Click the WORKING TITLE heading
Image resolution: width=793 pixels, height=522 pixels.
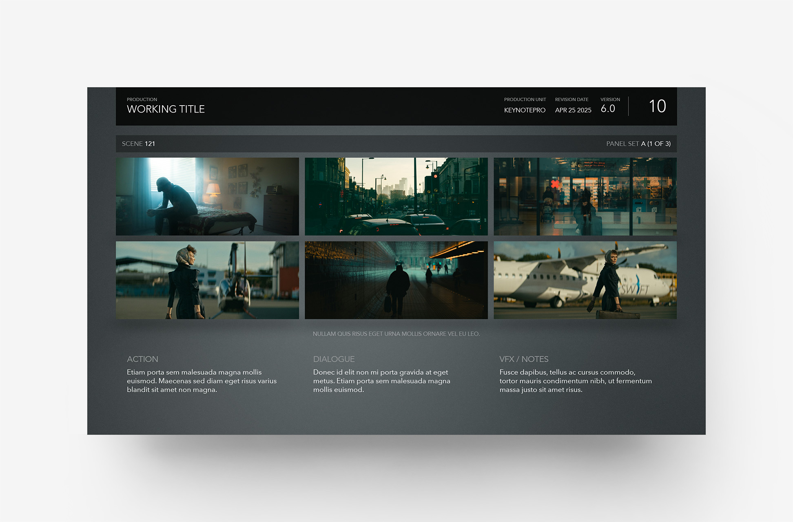166,109
